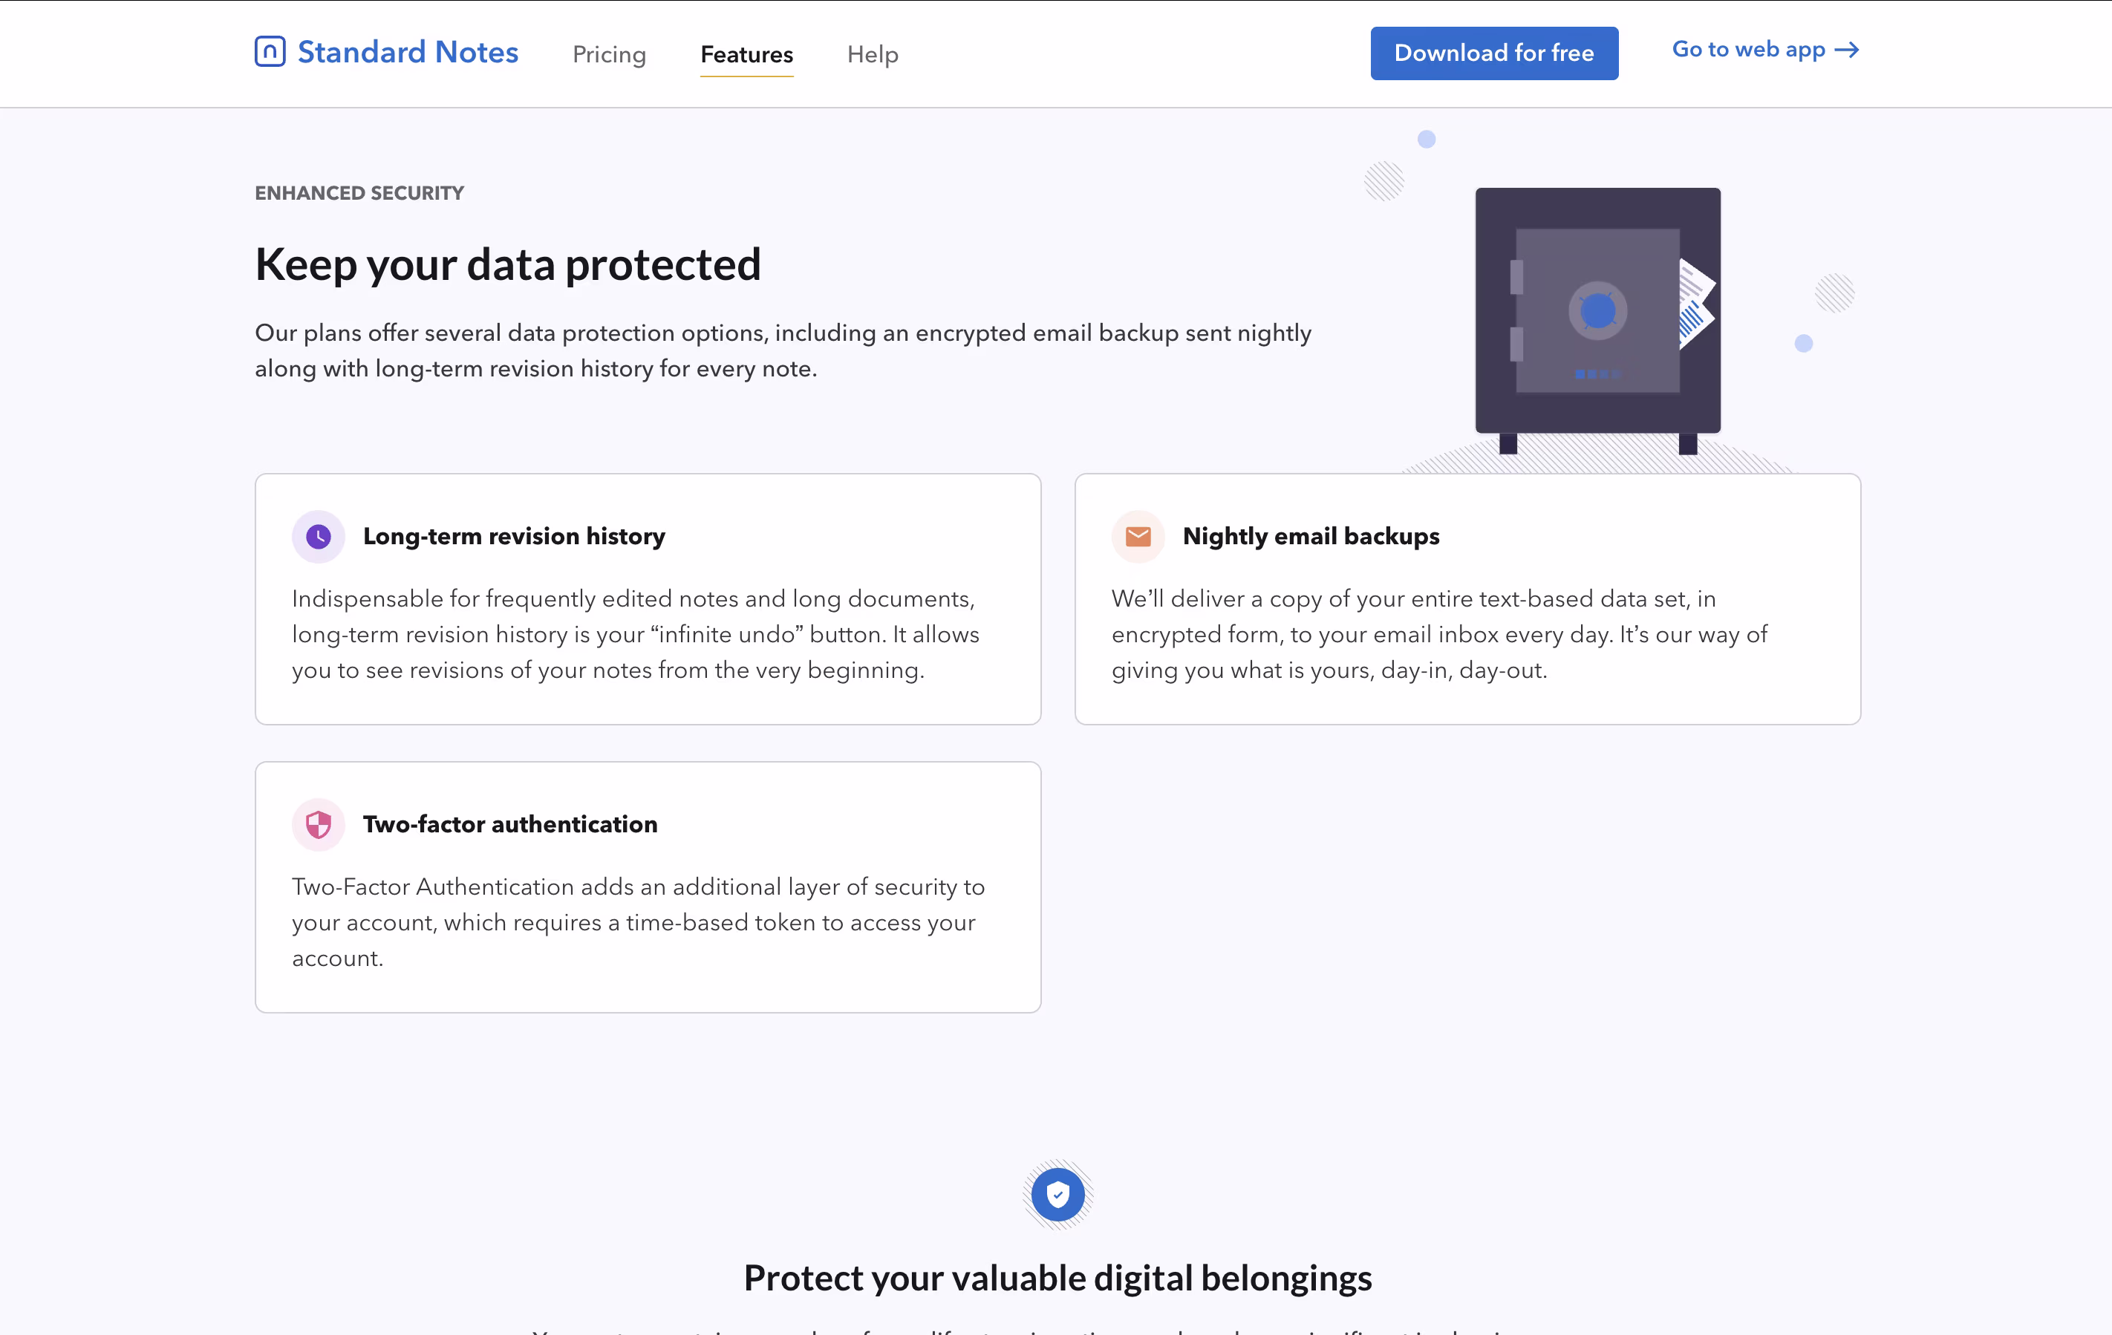Image resolution: width=2112 pixels, height=1335 pixels.
Task: Click the orange envelope email backups icon
Action: [x=1138, y=536]
